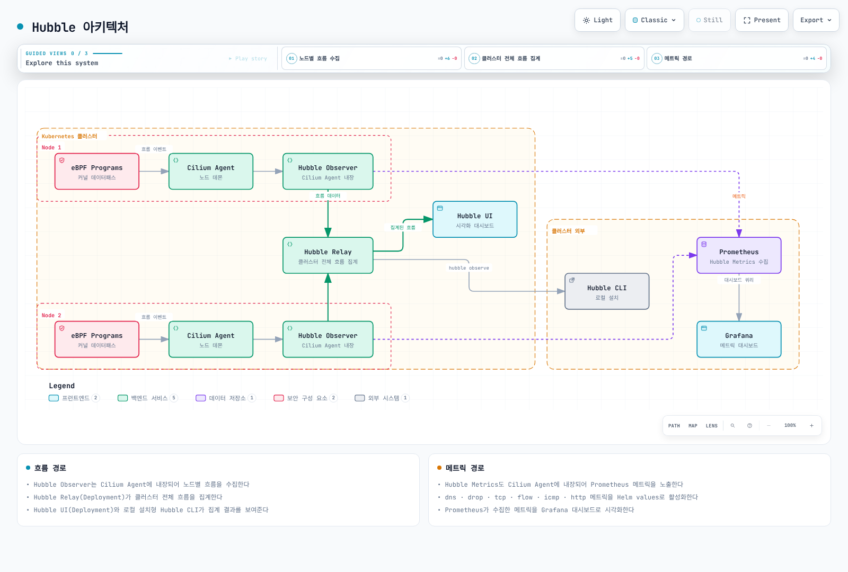The width and height of the screenshot is (848, 572).
Task: Select guided view 02 클러스터 전체 흐름 집계
Action: click(x=554, y=58)
